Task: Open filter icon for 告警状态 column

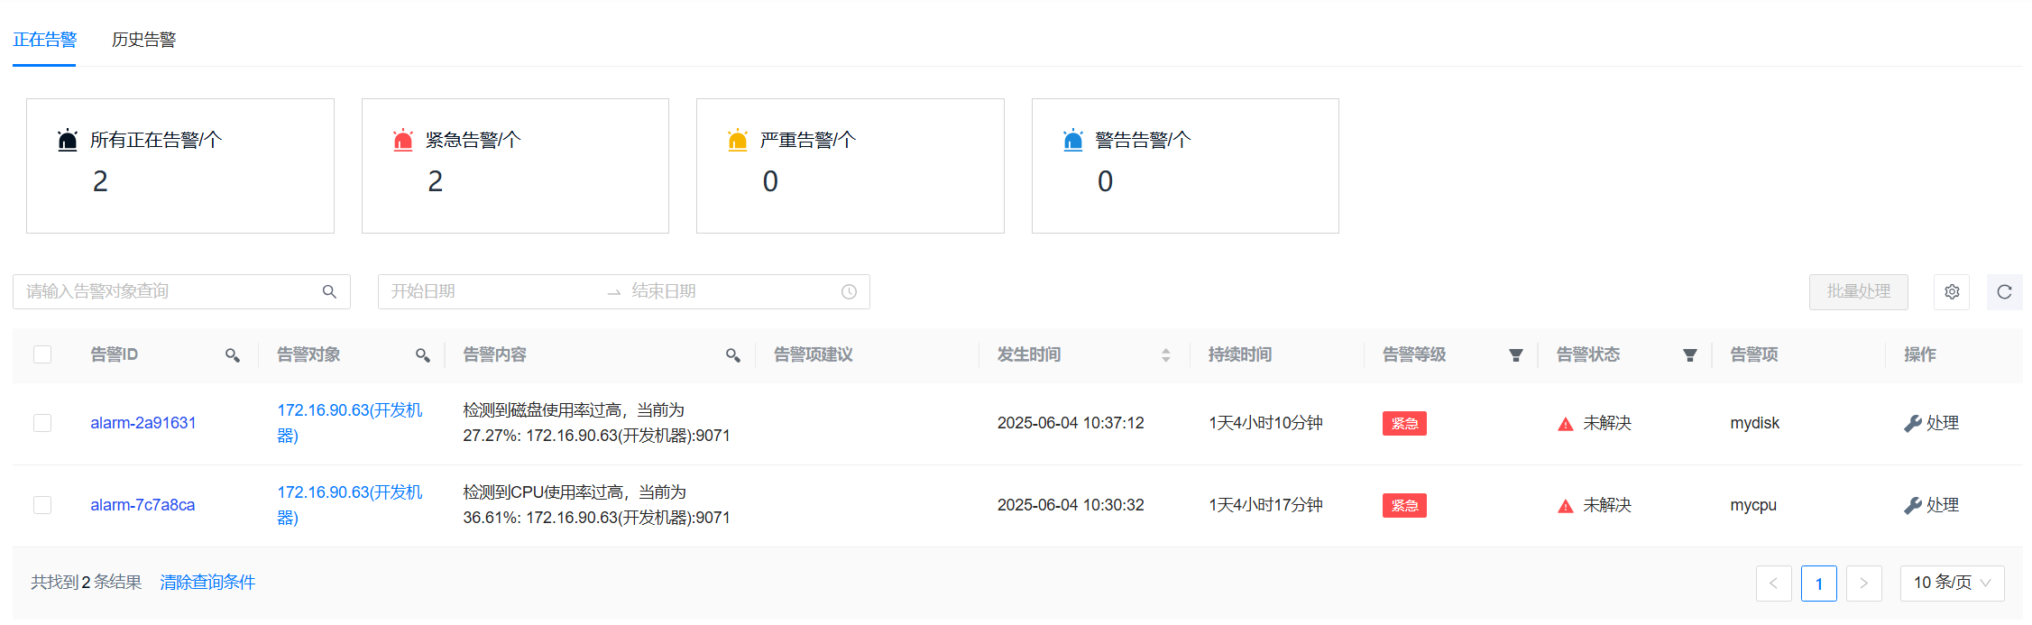Action: coord(1689,355)
